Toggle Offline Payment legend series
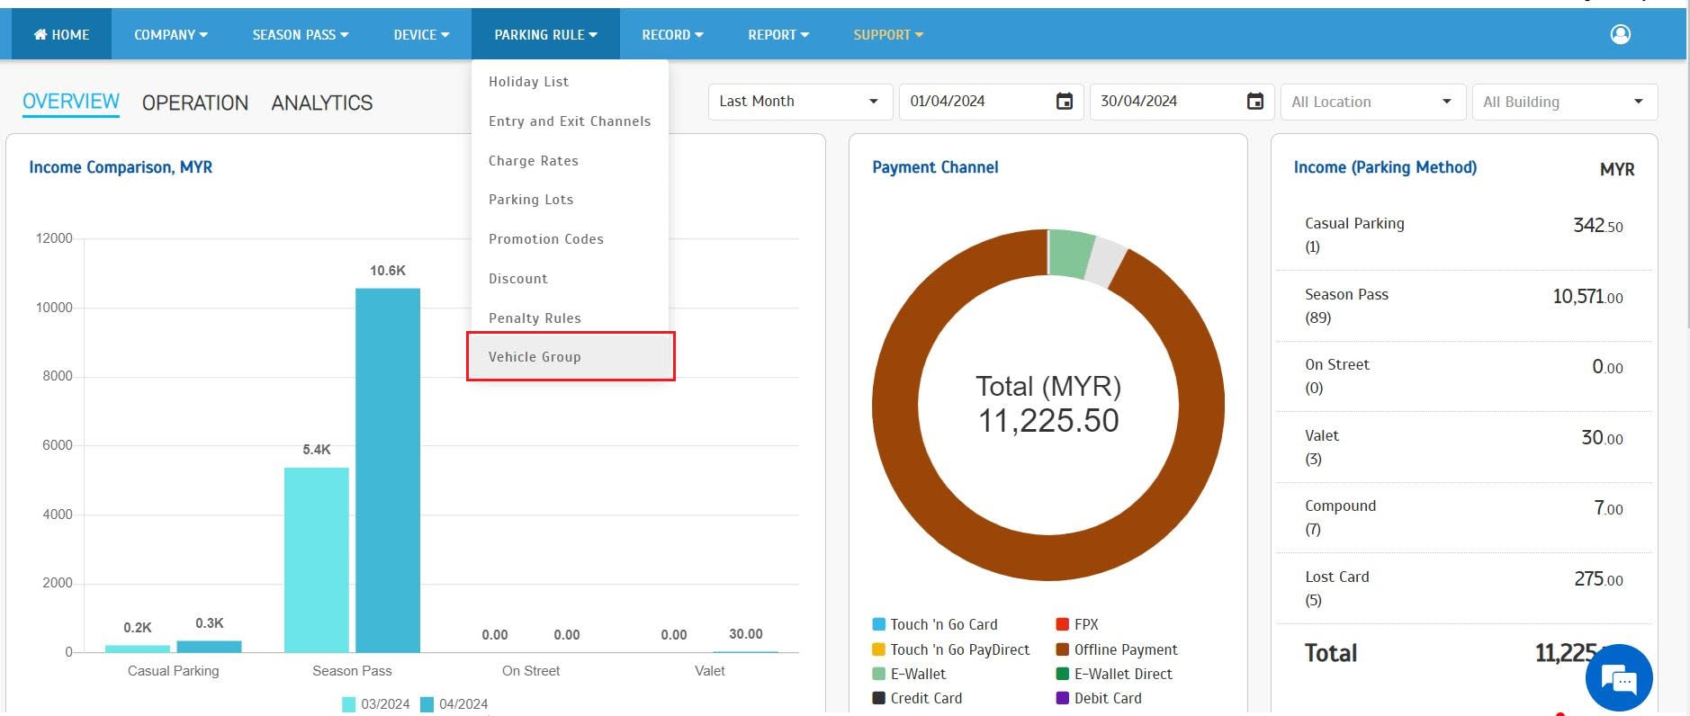Viewport: 1690px width, 716px height. coord(1116,649)
